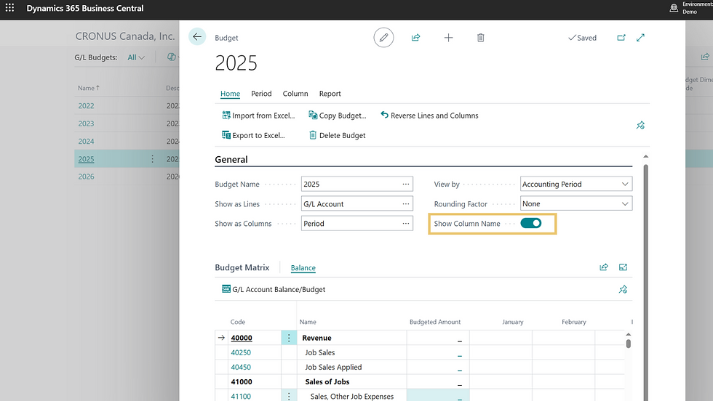Image resolution: width=713 pixels, height=401 pixels.
Task: Open account 40000 link
Action: (x=242, y=338)
